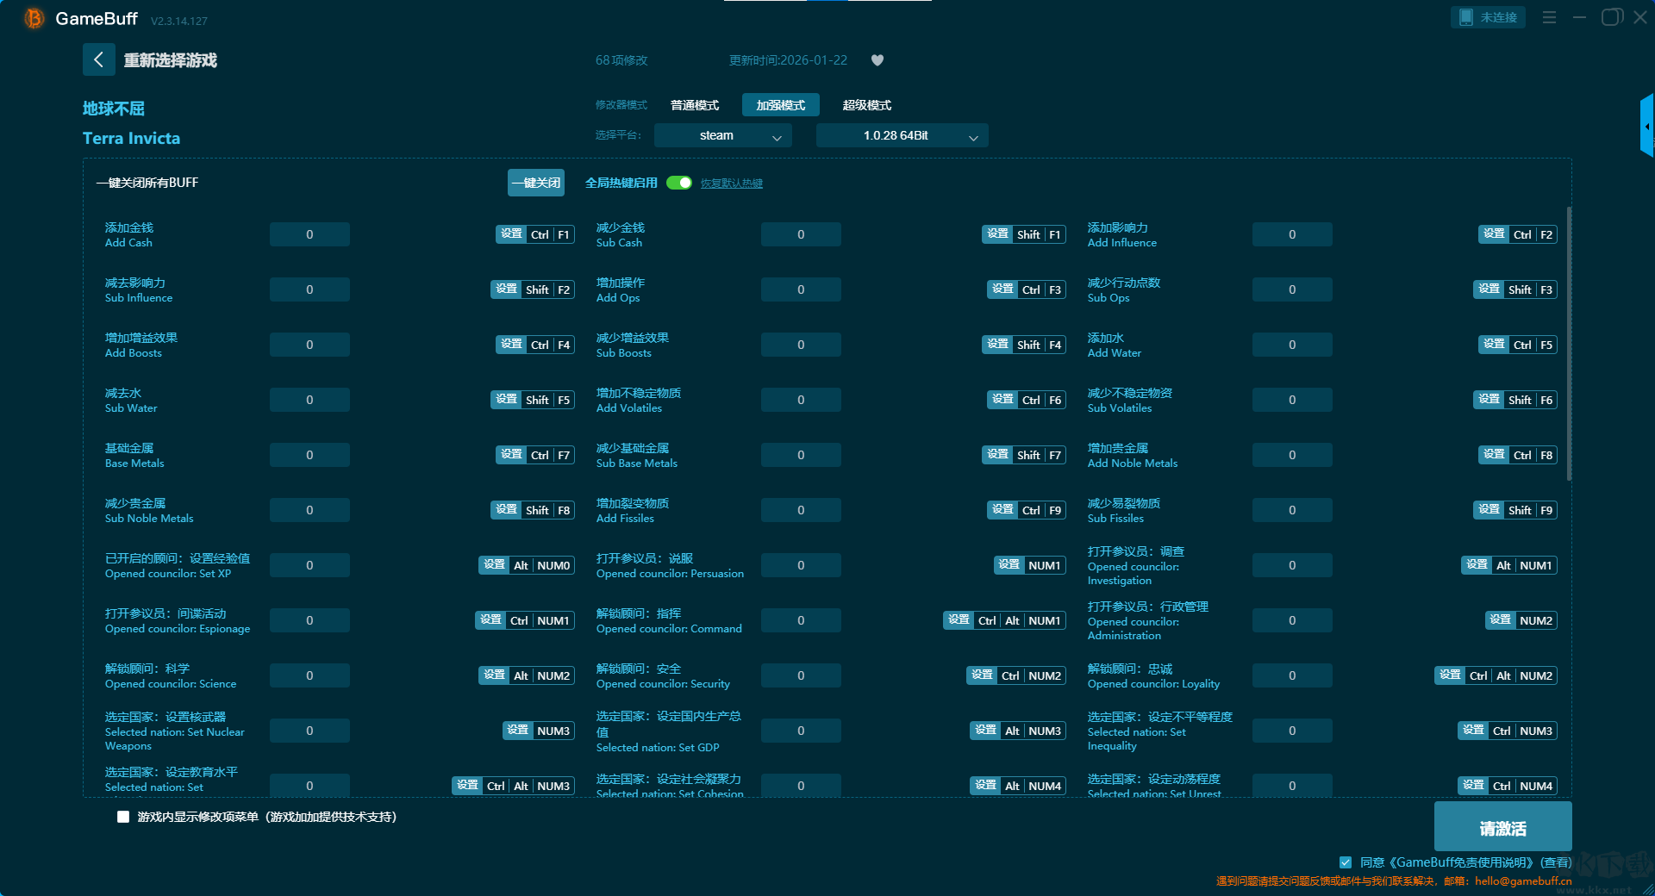
Task: Click the Add Influence value input field
Action: [x=1291, y=234]
